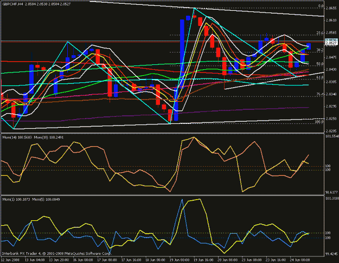
Task: Click the 2.0205 price axis value
Action: click(x=331, y=131)
